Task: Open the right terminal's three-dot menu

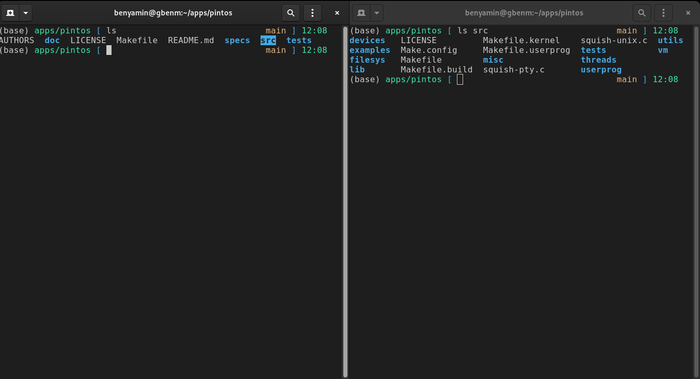Action: (664, 13)
